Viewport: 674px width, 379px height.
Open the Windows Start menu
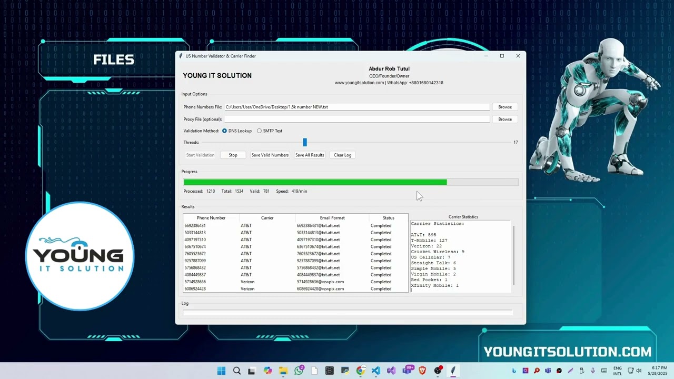[221, 371]
